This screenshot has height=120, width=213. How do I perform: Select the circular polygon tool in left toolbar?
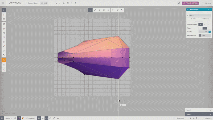pyautogui.click(x=4, y=51)
